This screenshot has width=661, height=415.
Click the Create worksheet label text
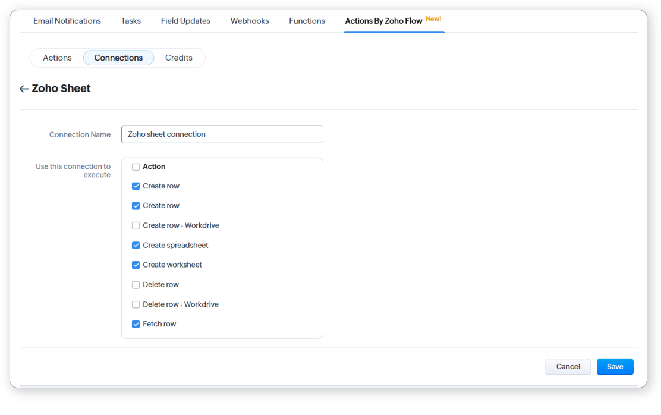[172, 265]
